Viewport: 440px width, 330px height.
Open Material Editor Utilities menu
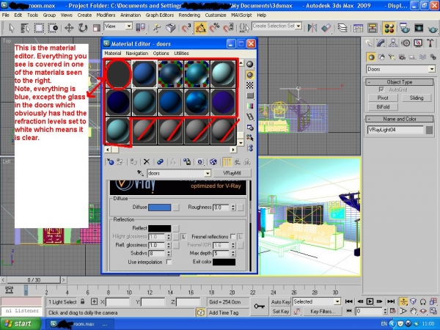pyautogui.click(x=181, y=53)
